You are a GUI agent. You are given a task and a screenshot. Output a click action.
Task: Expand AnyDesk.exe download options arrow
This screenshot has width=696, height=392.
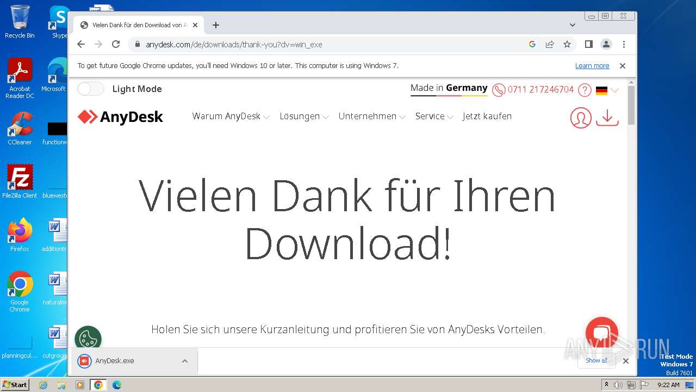[x=185, y=360]
